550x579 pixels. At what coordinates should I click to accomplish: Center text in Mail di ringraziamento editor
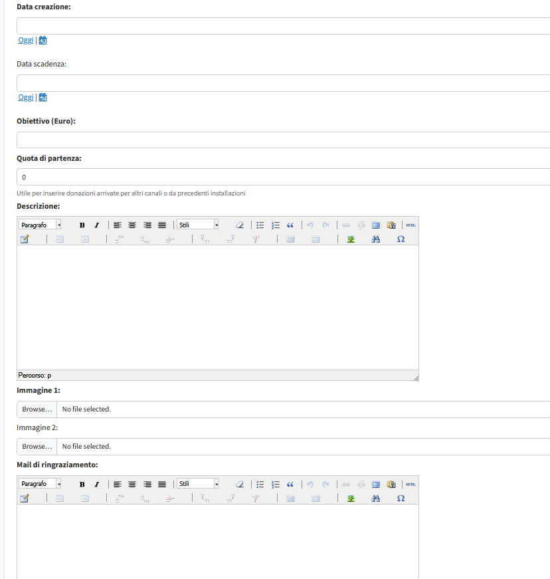(x=132, y=485)
